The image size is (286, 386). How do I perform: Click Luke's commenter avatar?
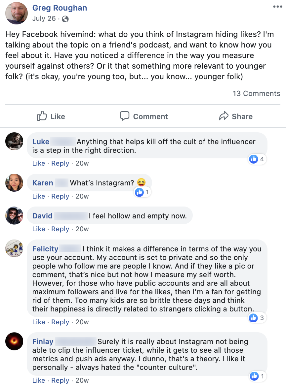coord(15,142)
